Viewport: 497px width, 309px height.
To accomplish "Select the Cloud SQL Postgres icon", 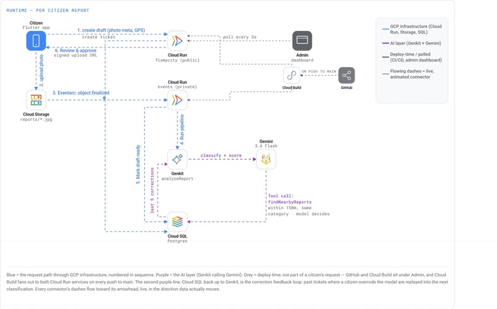I will coord(177,222).
